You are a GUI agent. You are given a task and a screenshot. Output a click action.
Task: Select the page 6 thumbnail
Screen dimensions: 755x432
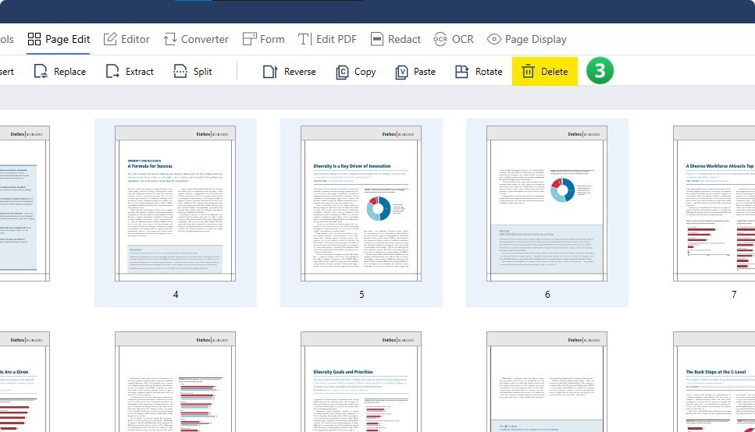(x=547, y=204)
